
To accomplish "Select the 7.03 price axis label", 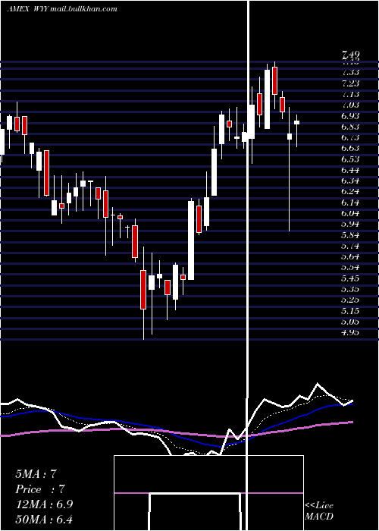I will pos(350,105).
